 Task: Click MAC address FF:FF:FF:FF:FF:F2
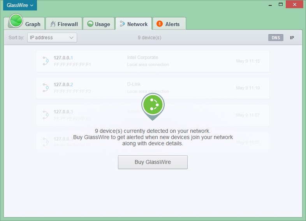click(72, 91)
